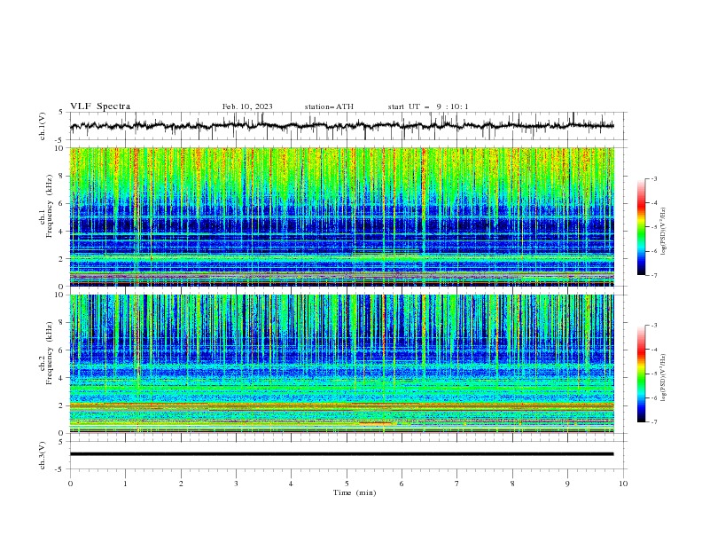Click the "1" tick on the Time axis
702x543 pixels.
tap(125, 484)
